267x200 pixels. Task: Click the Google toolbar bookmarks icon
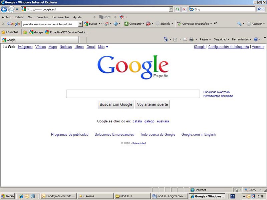(x=107, y=24)
